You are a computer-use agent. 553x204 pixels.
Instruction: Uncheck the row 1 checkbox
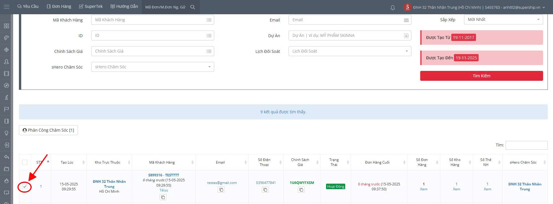[25, 187]
